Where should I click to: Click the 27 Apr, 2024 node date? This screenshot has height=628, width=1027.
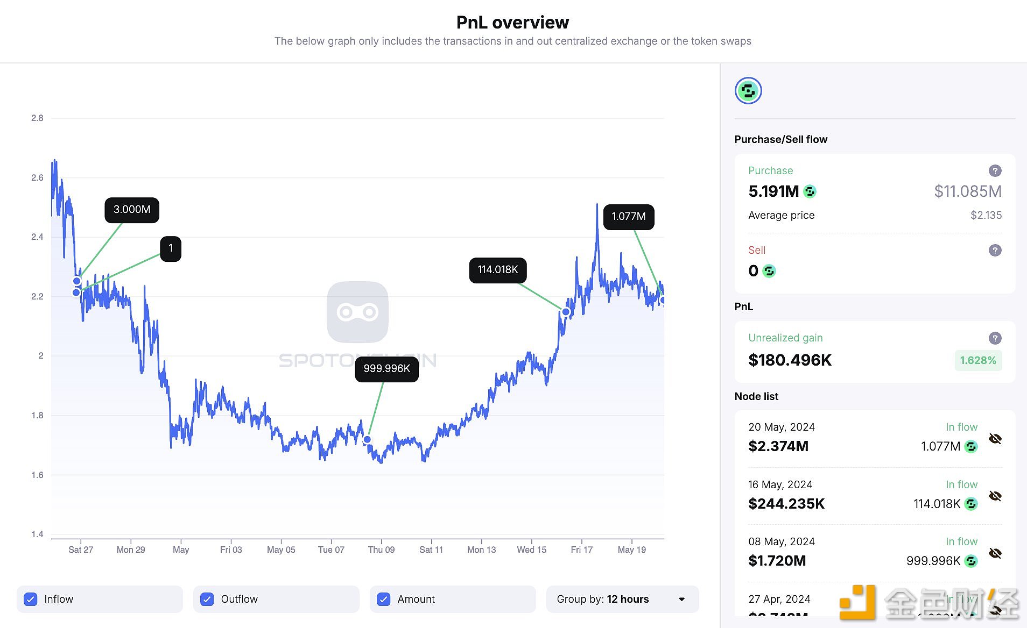(779, 600)
